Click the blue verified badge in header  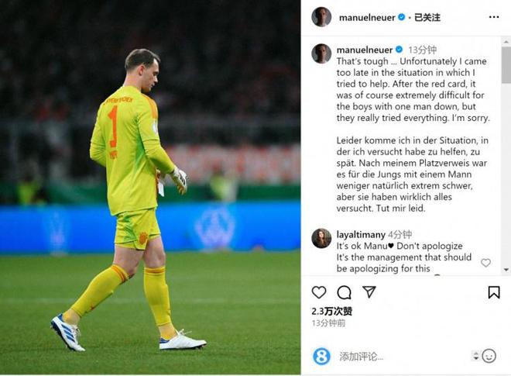(402, 16)
